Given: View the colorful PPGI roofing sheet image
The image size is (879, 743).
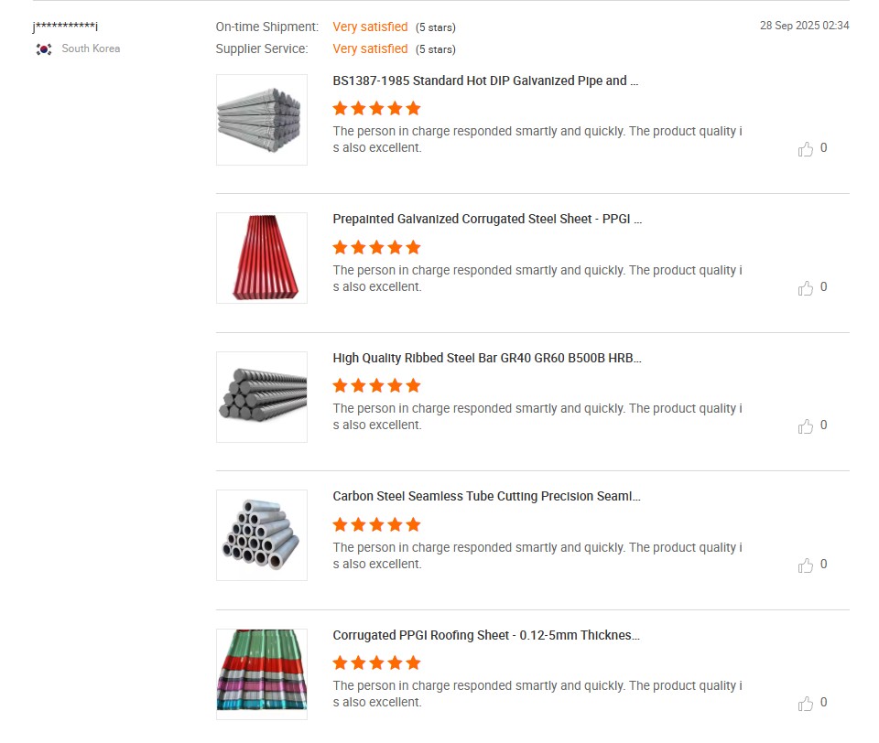Looking at the screenshot, I should tap(262, 673).
